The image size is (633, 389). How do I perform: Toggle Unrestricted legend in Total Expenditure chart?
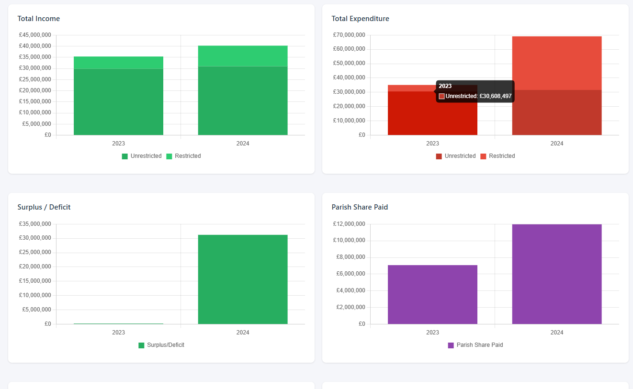(x=456, y=156)
